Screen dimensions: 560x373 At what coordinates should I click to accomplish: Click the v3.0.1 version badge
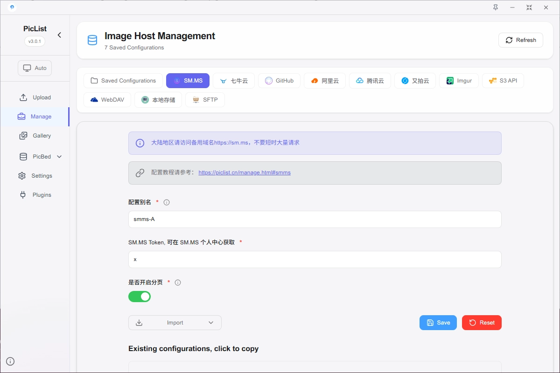[35, 41]
